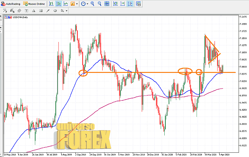Select the rectangle drawing tool
The width and height of the screenshot is (249, 157).
pos(41,11)
